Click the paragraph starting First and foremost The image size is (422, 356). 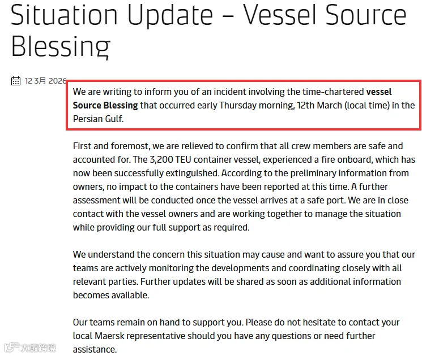pyautogui.click(x=244, y=186)
